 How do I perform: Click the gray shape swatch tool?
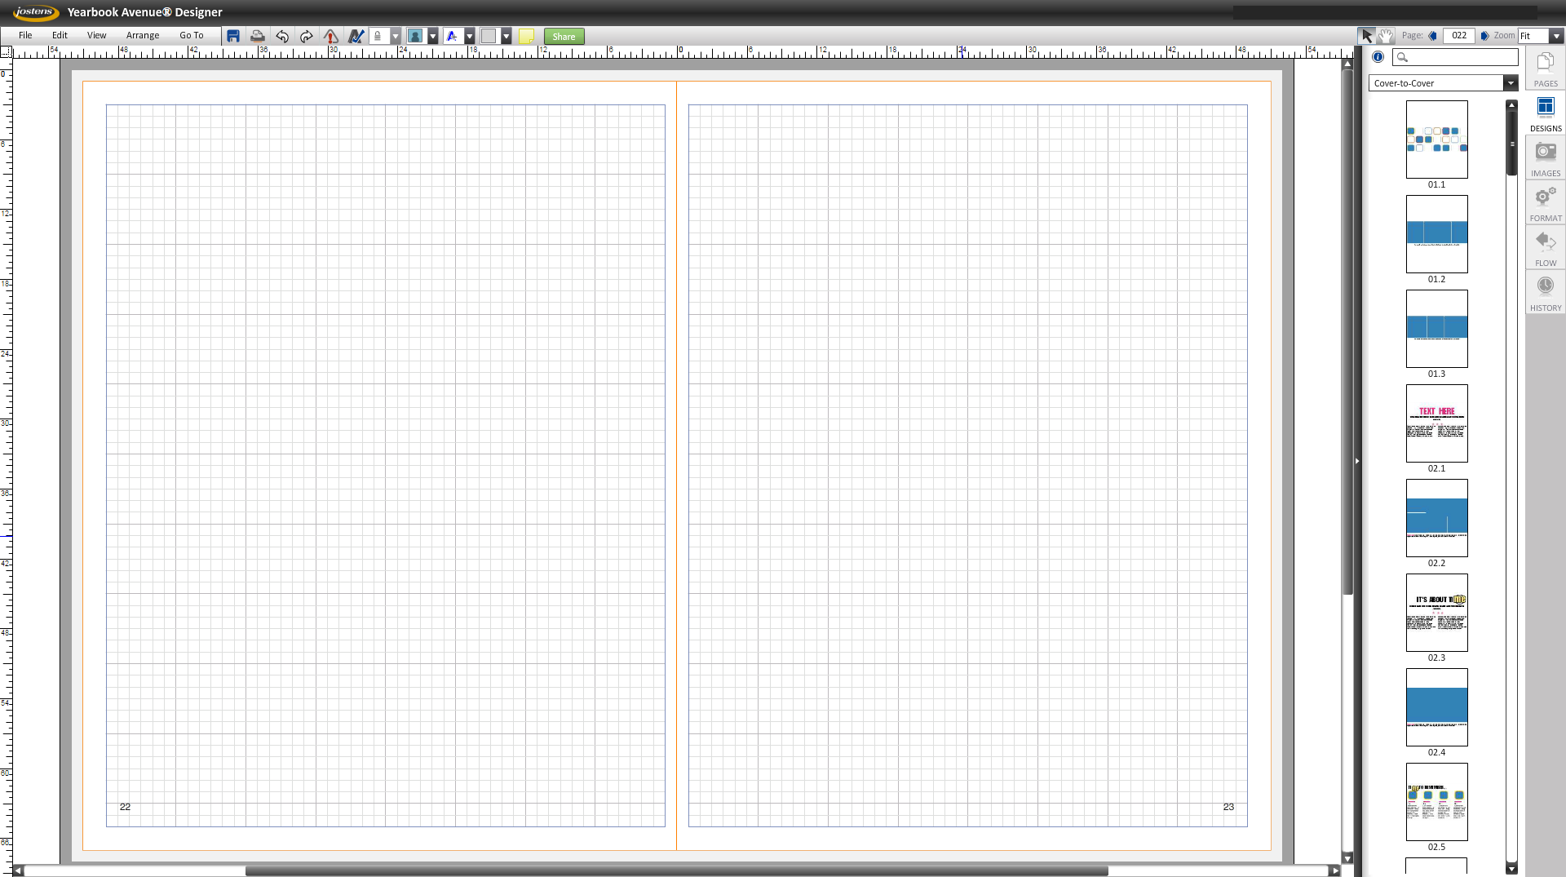[489, 36]
